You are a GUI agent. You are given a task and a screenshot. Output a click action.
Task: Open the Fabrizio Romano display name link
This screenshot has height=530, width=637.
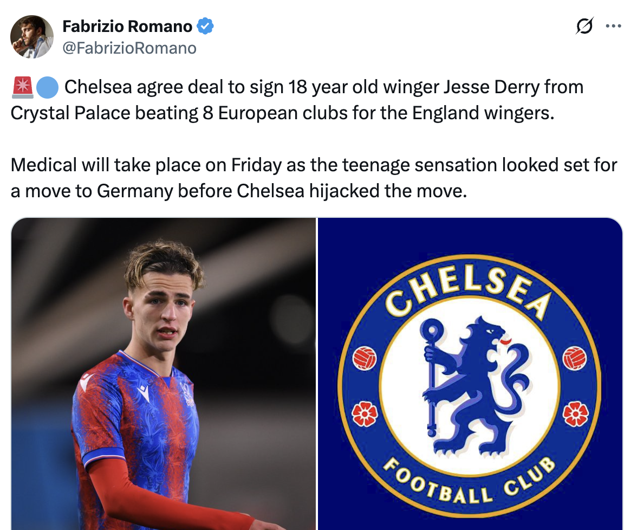[x=127, y=27]
